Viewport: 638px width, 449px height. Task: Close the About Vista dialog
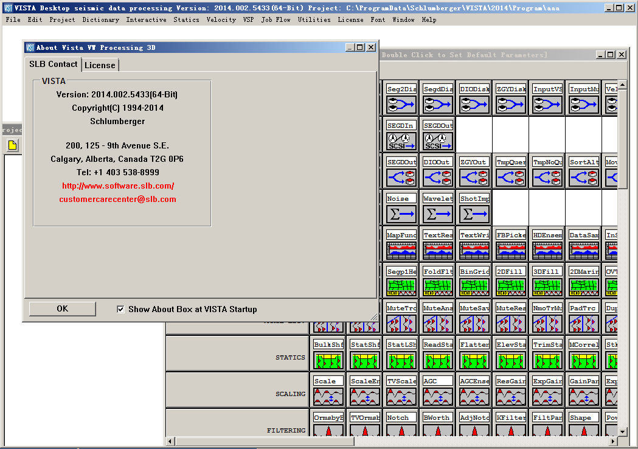(371, 47)
